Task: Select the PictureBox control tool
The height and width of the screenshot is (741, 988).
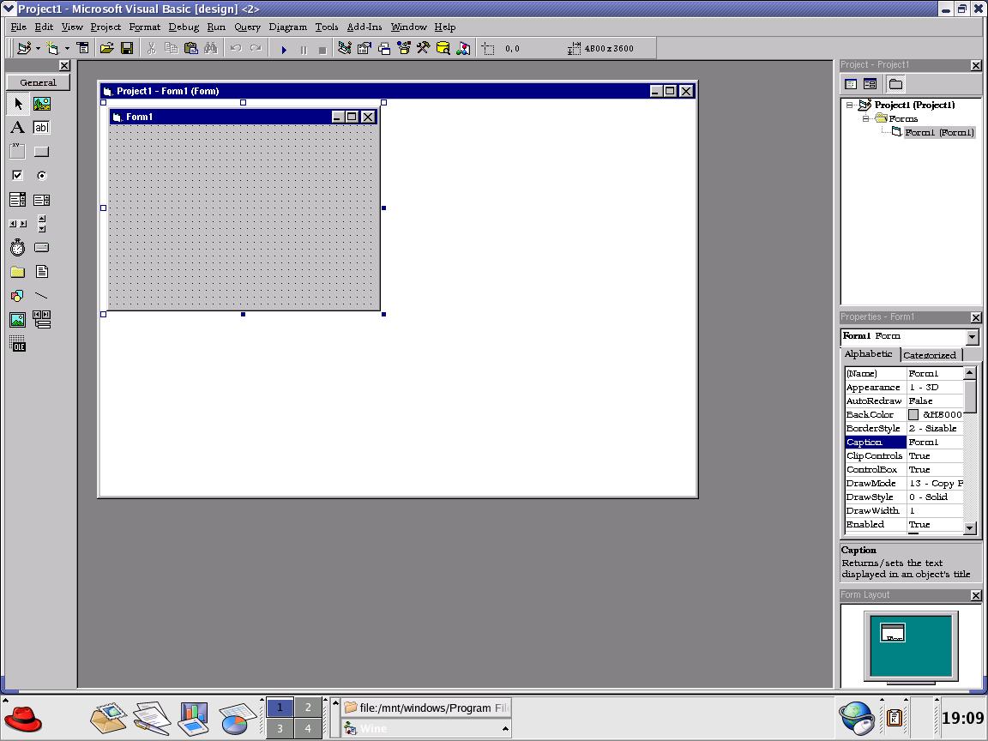Action: pyautogui.click(x=41, y=104)
